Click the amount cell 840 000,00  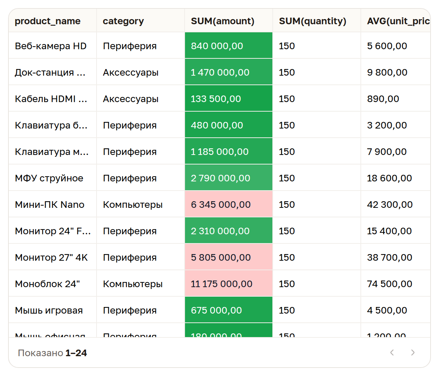click(x=228, y=46)
